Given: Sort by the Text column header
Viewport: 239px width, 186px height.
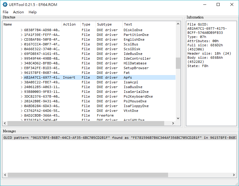Looking at the screenshot, I should point(149,24).
